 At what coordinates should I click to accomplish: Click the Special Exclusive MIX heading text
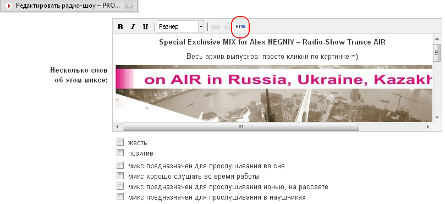(x=272, y=42)
